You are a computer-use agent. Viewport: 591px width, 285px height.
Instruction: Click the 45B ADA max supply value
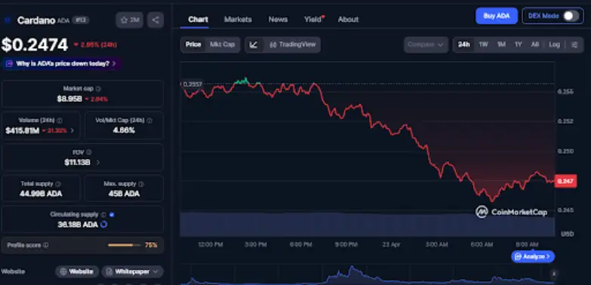click(124, 194)
